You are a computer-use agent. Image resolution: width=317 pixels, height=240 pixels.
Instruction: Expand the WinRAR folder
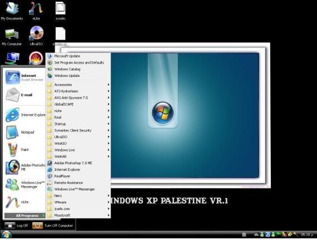coord(78,156)
